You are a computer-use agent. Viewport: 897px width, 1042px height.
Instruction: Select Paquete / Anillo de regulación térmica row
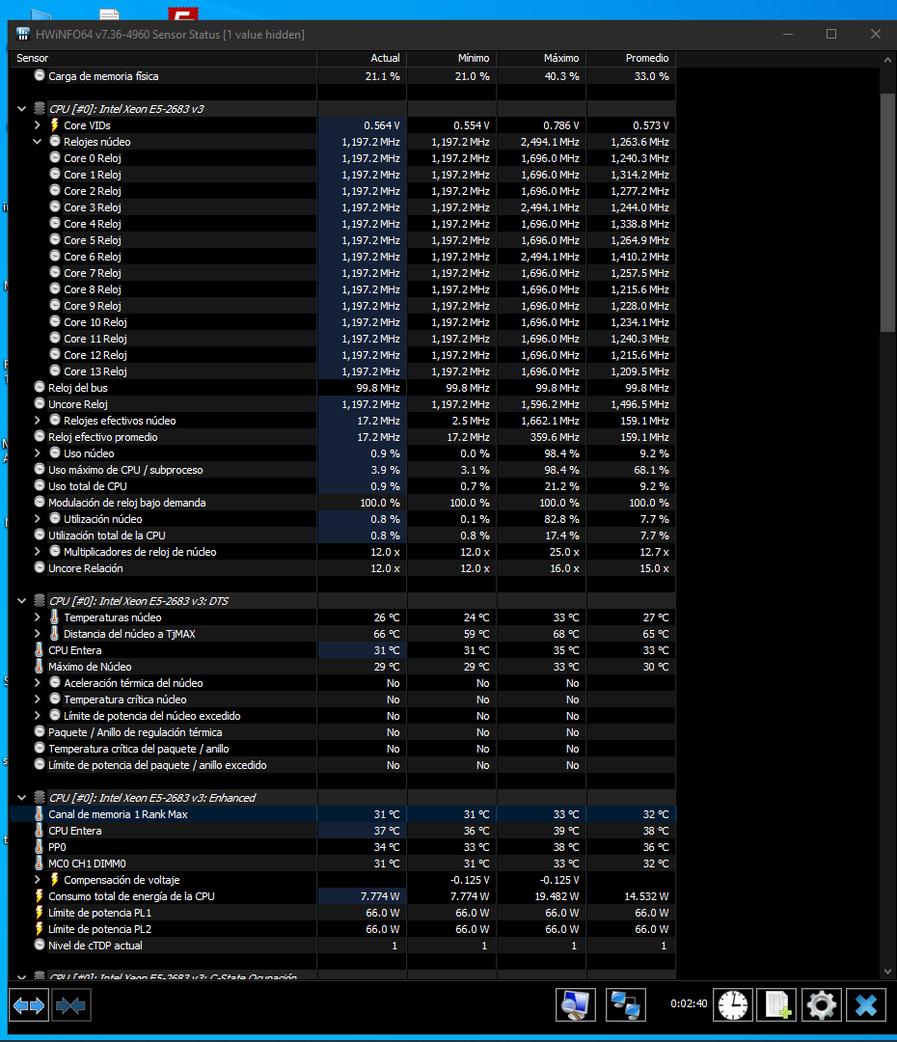pos(342,732)
